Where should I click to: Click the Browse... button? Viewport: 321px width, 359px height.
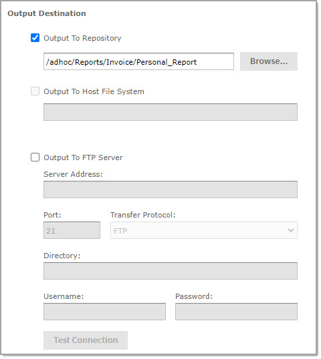(x=269, y=61)
